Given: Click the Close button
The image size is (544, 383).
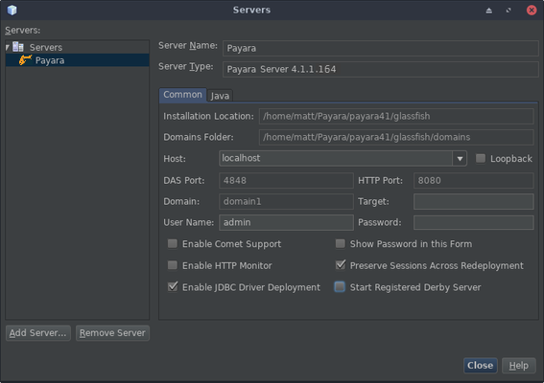Looking at the screenshot, I should 480,366.
